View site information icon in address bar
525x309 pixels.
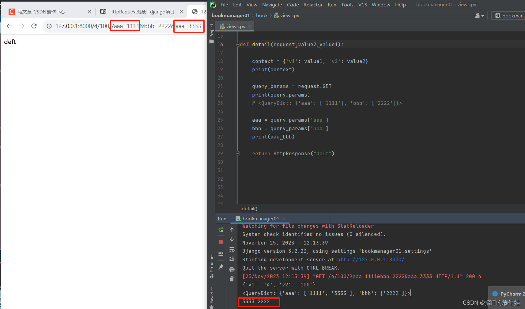point(49,26)
